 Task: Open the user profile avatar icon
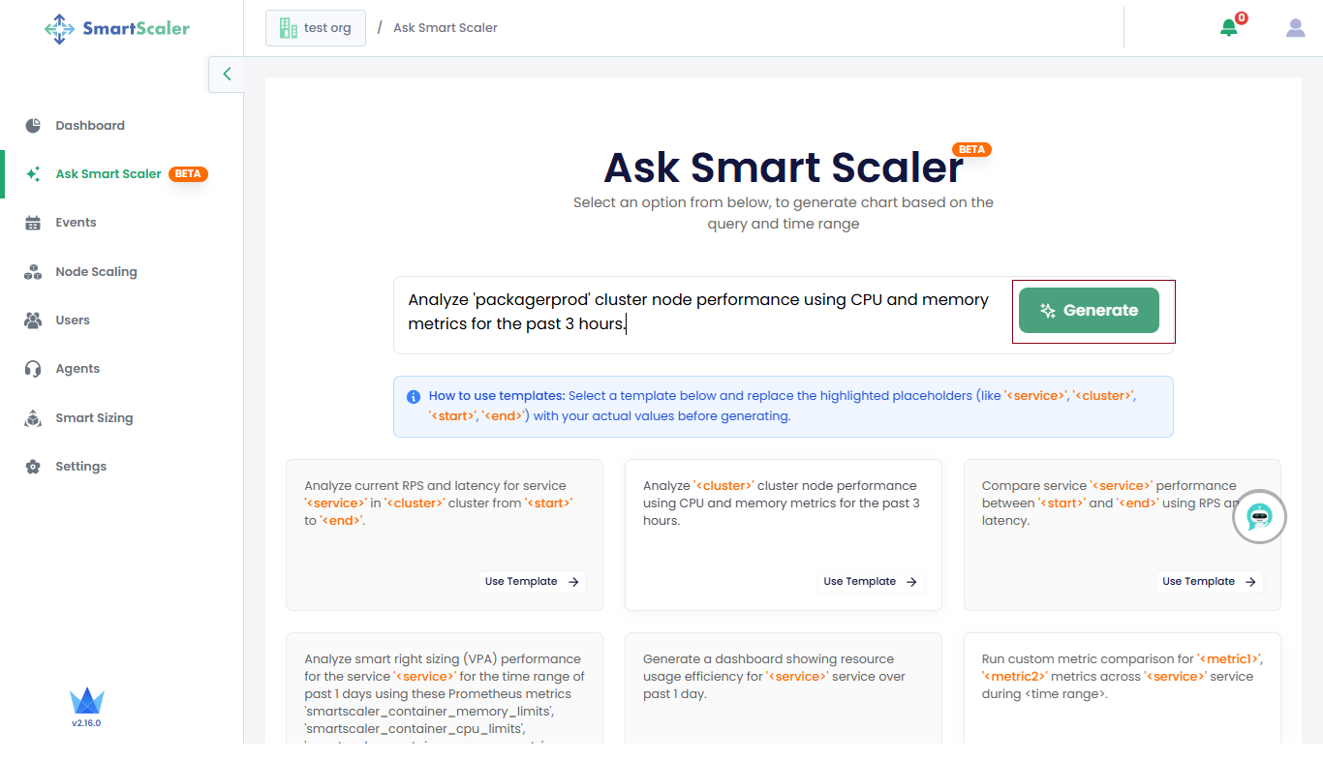[1296, 27]
